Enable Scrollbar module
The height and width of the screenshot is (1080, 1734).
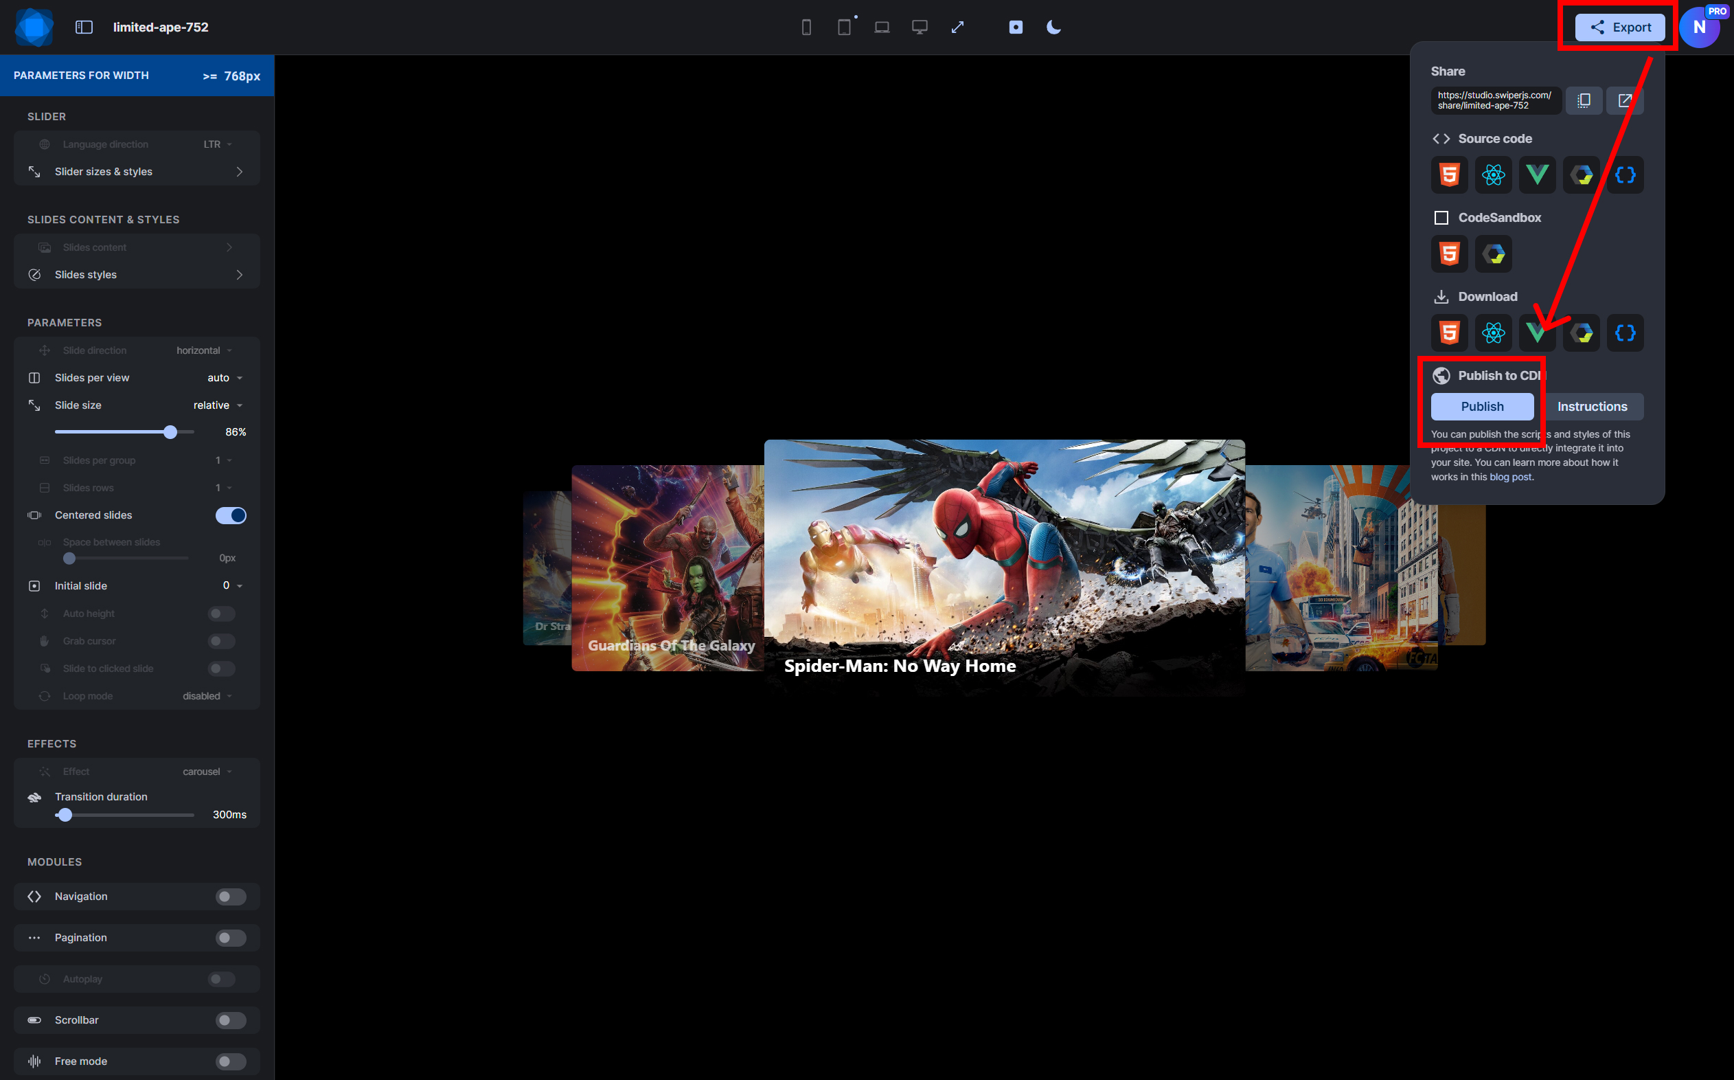[x=231, y=1020]
